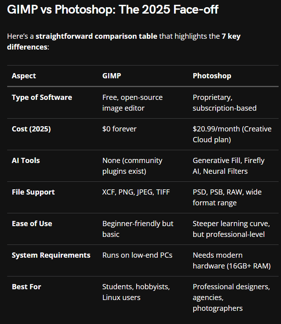Click the "GIMP" column header
This screenshot has height=324, width=281.
coord(111,76)
